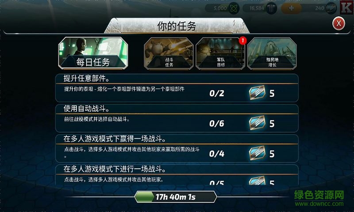The width and height of the screenshot is (354, 212).
Task: Select the 每日任务 daily missions tab
Action: [93, 53]
